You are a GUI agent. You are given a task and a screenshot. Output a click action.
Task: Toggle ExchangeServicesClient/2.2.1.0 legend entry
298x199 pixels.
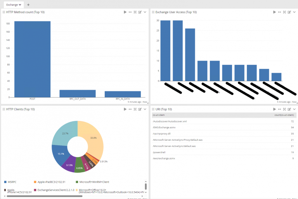tap(54, 190)
